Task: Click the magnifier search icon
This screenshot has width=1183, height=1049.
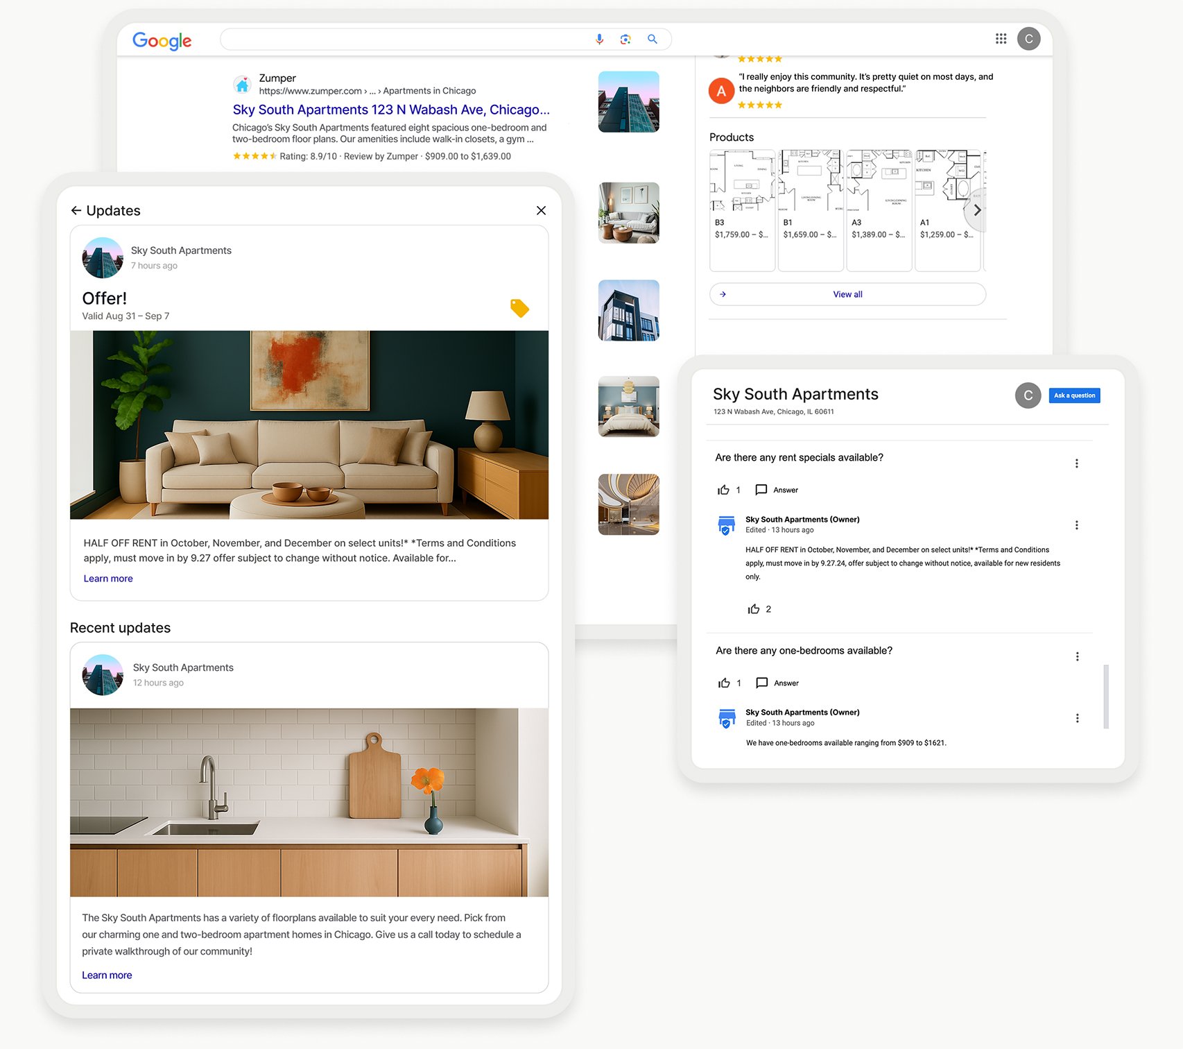Action: (653, 40)
